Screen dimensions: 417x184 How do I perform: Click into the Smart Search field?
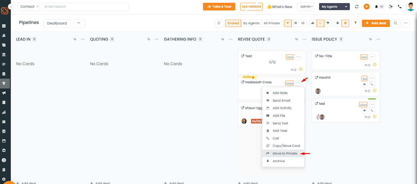point(85,6)
